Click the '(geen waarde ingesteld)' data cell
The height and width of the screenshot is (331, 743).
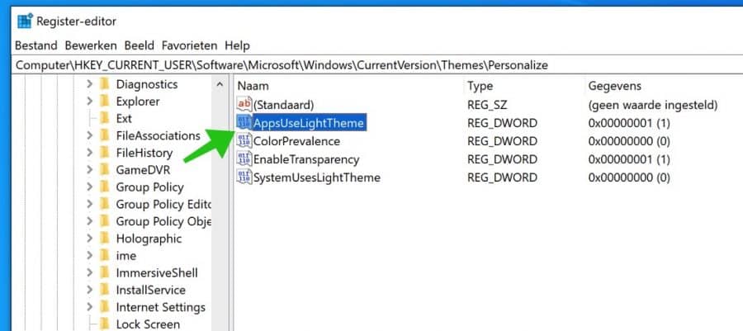pyautogui.click(x=653, y=105)
